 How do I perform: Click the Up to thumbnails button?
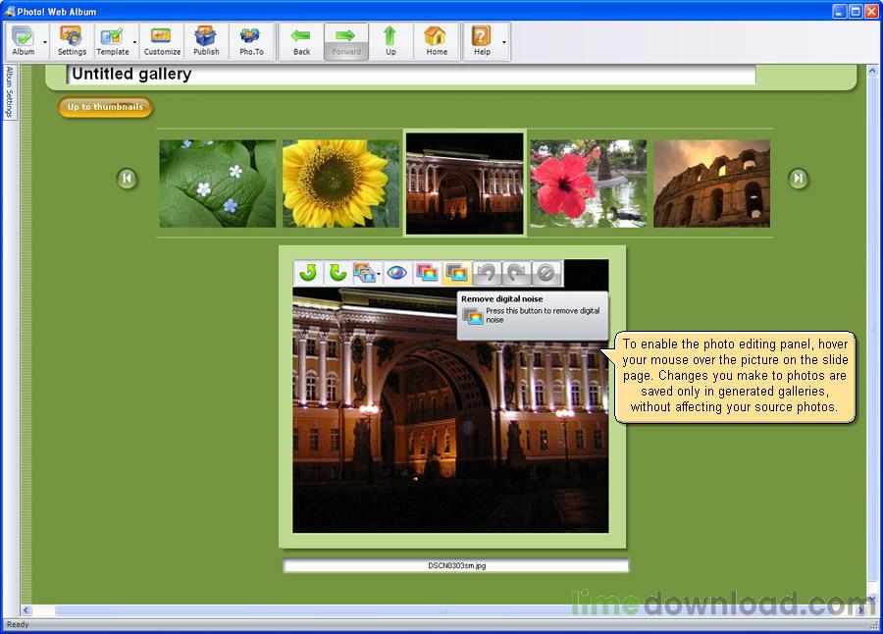pyautogui.click(x=105, y=107)
